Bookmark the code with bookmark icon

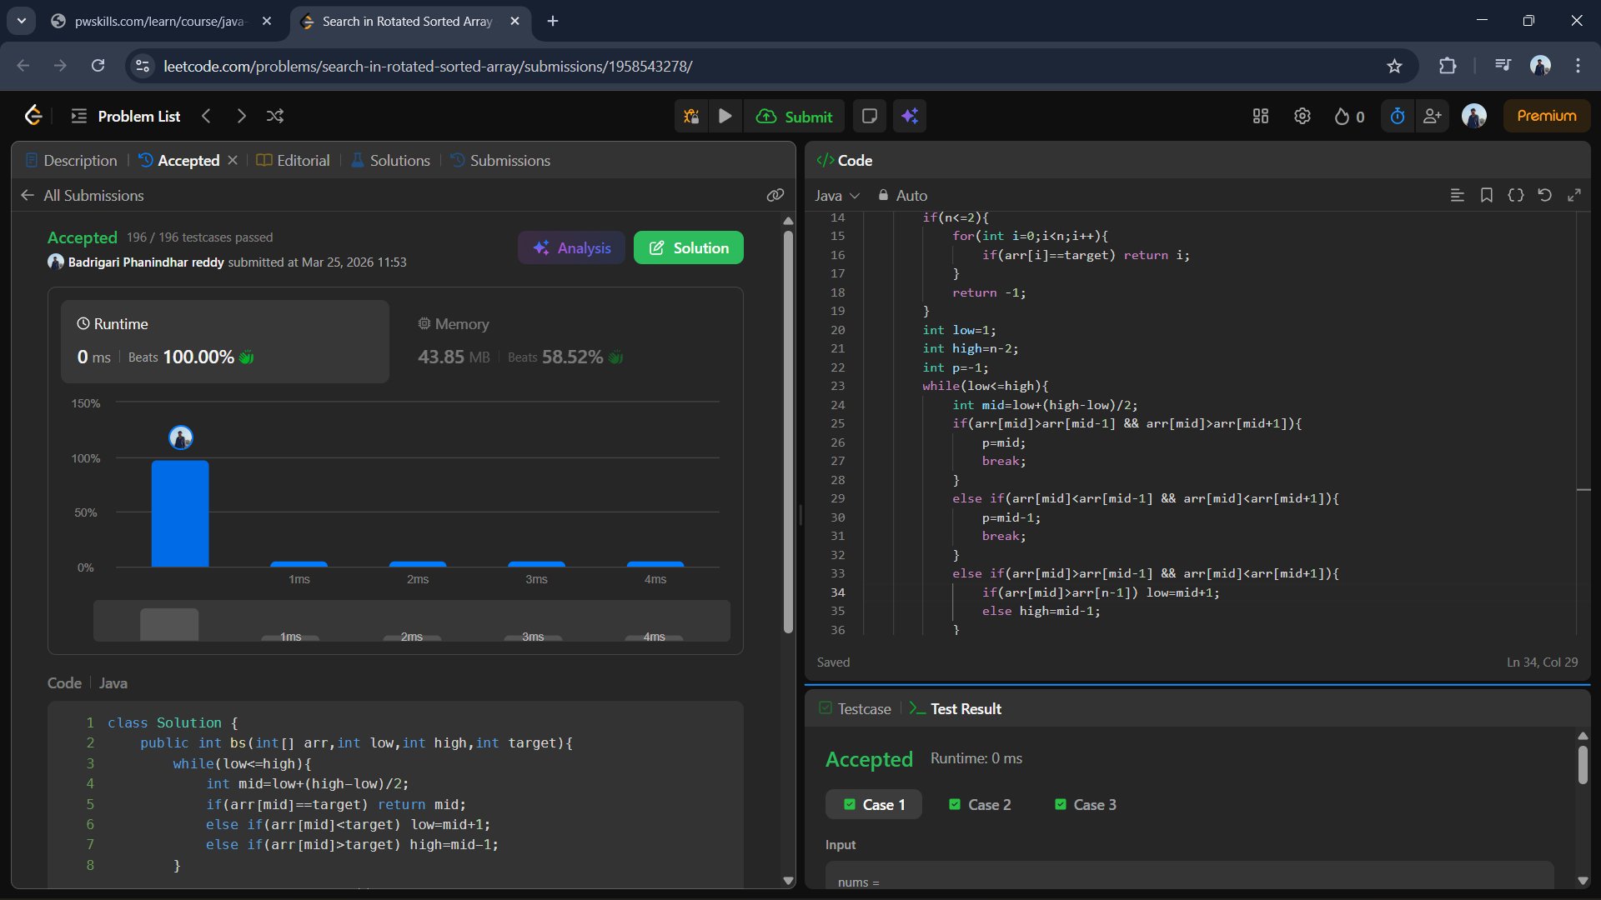tap(1486, 195)
